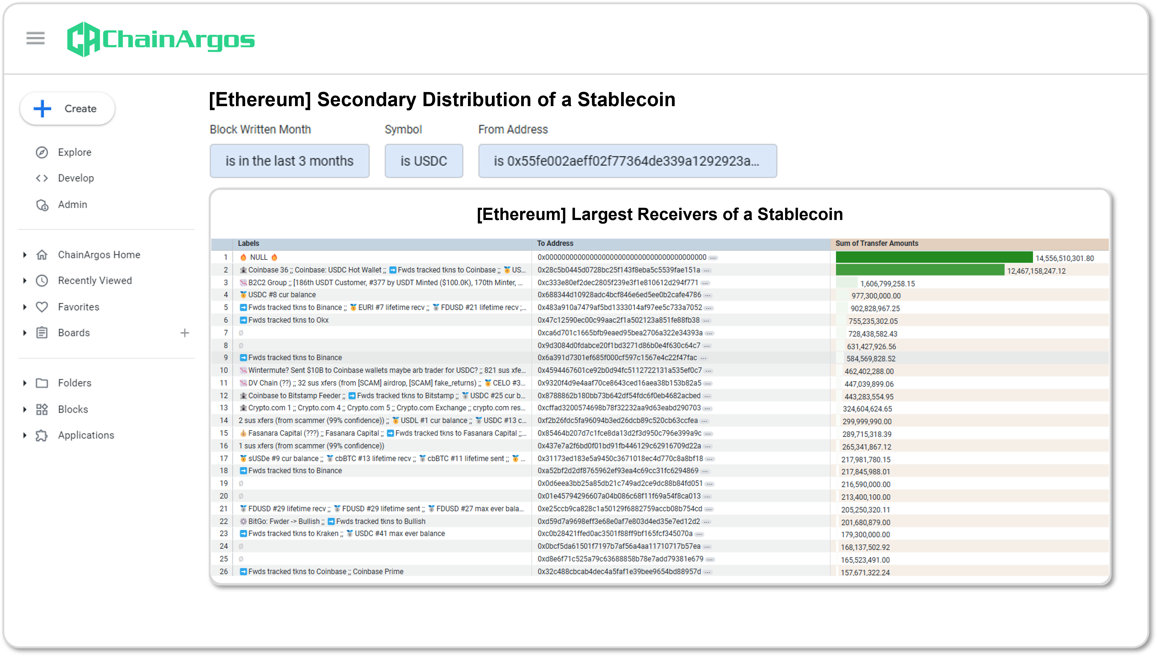Expand the ChainArgos Home tree arrow
This screenshot has height=656, width=1157.
click(25, 255)
